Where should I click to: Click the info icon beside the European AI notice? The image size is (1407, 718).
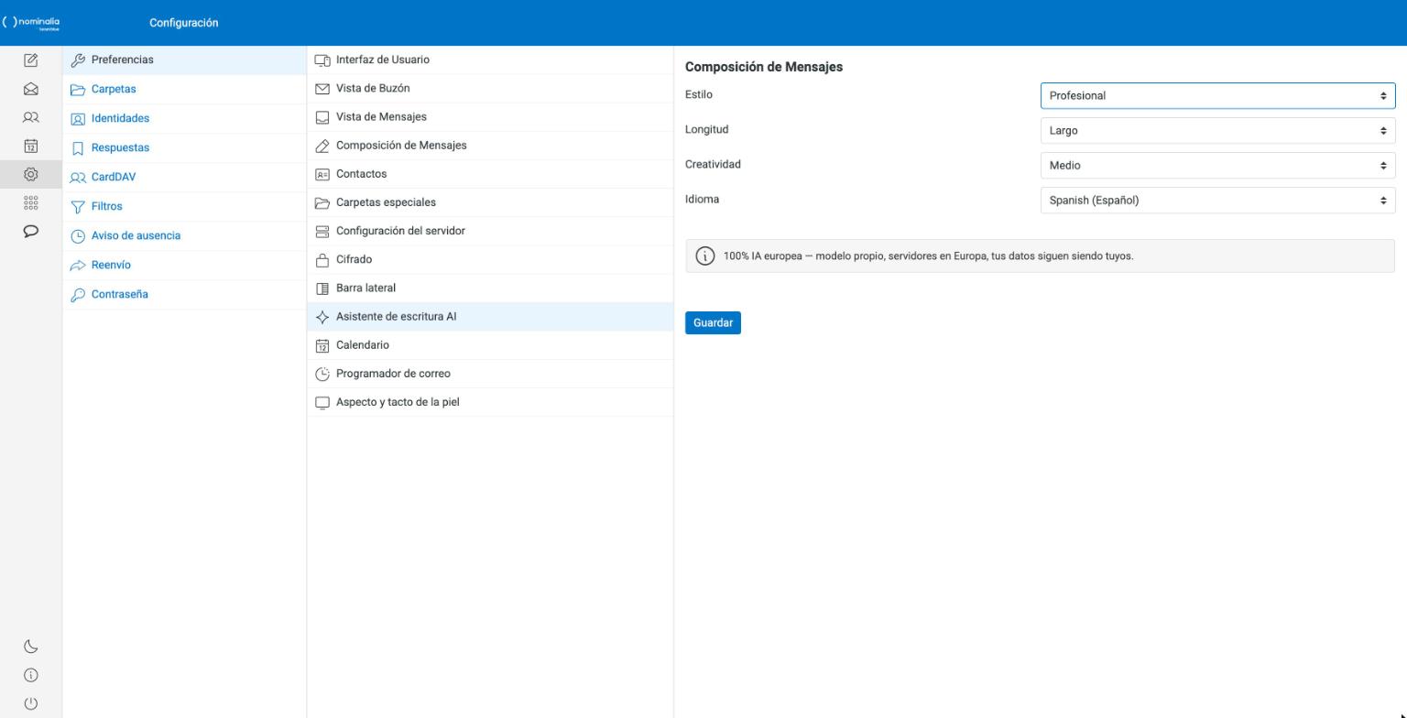pyautogui.click(x=704, y=256)
